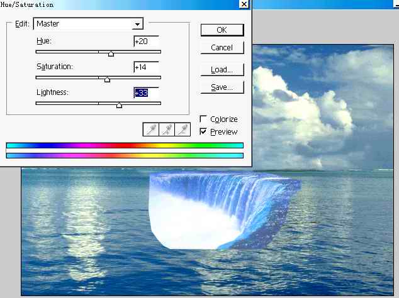
Task: Close the Hue/Saturation dialog with X
Action: pos(244,4)
